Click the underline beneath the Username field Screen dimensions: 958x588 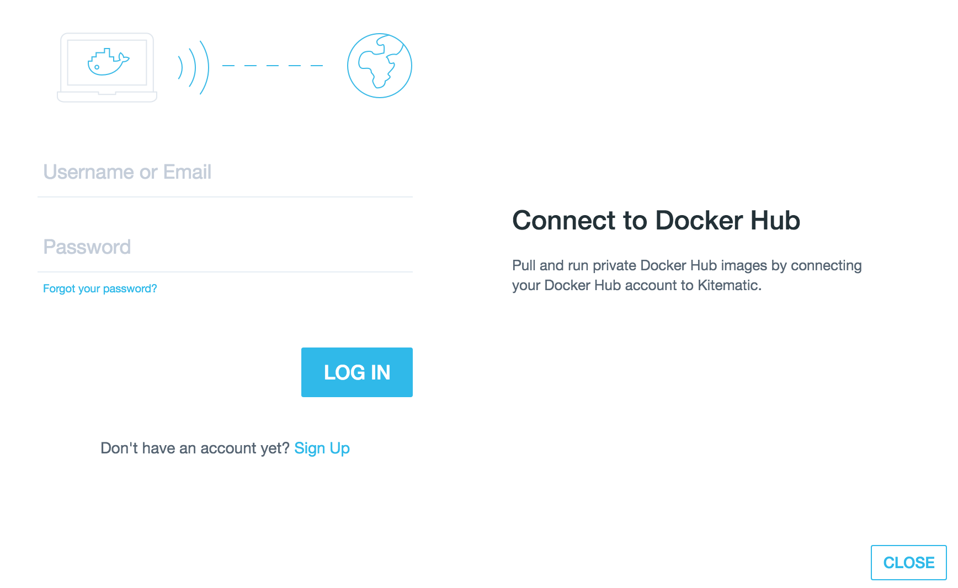click(x=225, y=197)
